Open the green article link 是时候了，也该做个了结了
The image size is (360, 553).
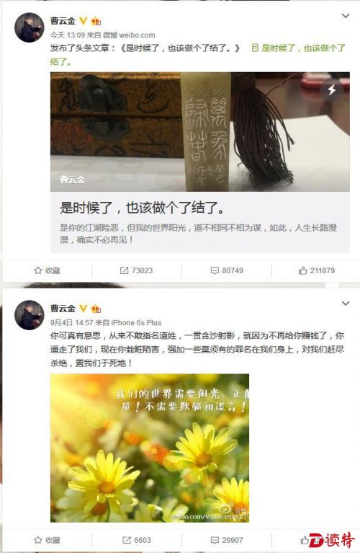click(298, 48)
